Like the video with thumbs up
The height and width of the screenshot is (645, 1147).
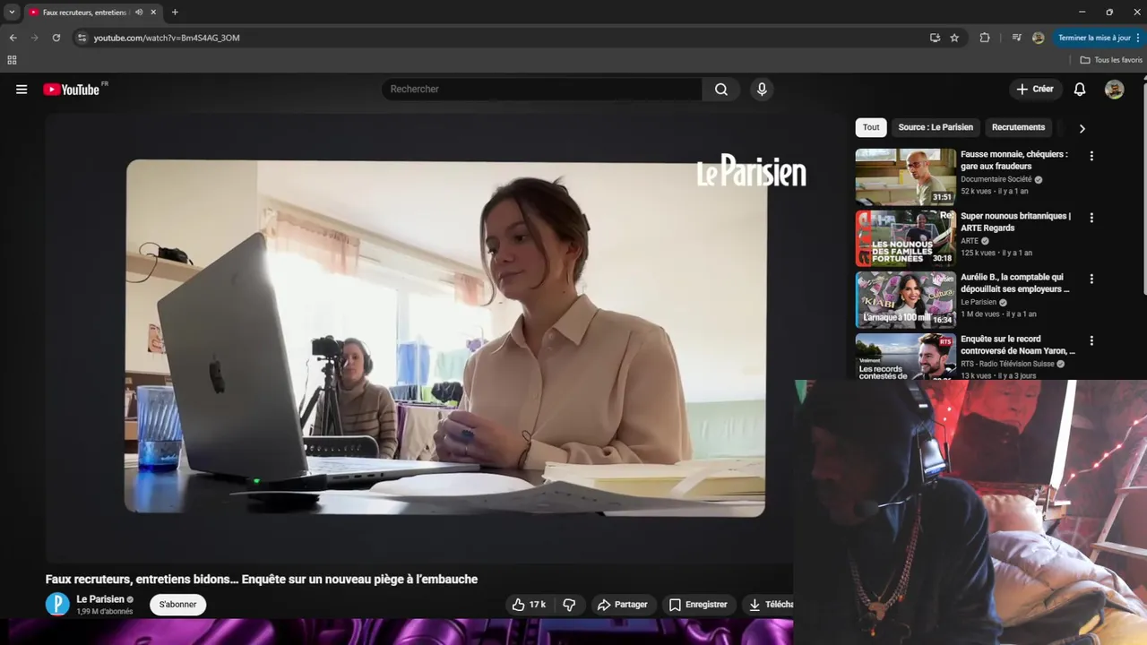tap(519, 605)
